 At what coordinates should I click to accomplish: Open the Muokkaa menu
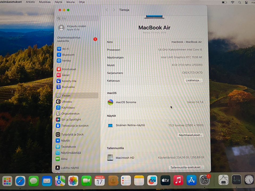pyautogui.click(x=45, y=2)
